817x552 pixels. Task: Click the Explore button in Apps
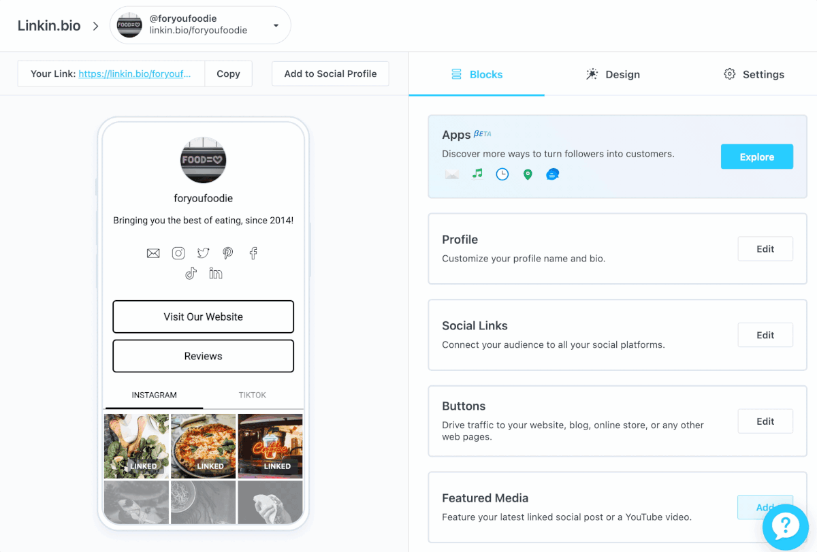coord(757,157)
